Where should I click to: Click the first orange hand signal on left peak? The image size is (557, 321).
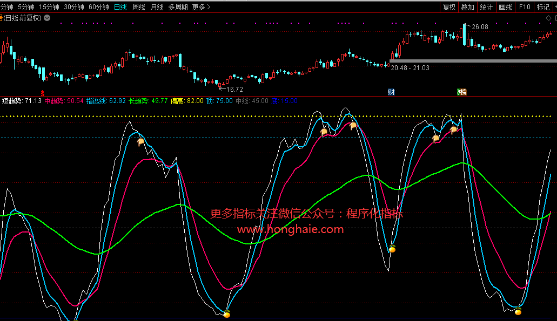[140, 142]
